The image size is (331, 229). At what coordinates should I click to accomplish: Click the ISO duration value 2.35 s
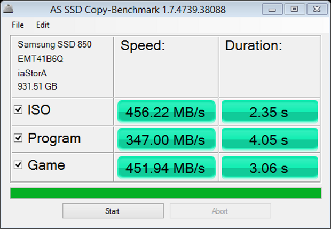pos(270,112)
